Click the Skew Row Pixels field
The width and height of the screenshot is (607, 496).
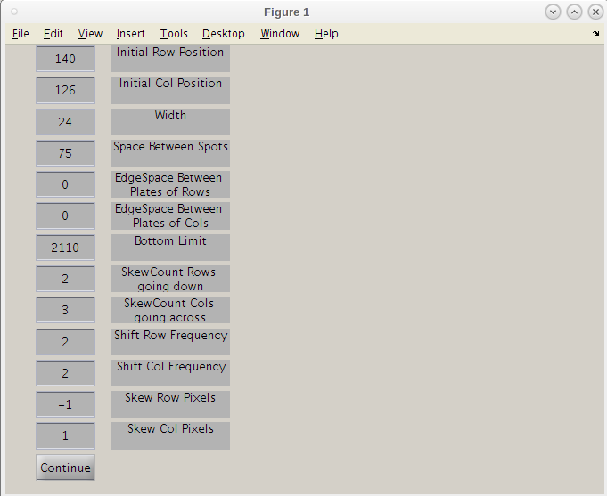(65, 404)
